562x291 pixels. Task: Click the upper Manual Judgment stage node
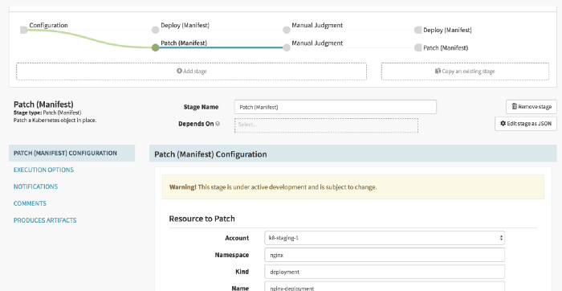pyautogui.click(x=287, y=30)
